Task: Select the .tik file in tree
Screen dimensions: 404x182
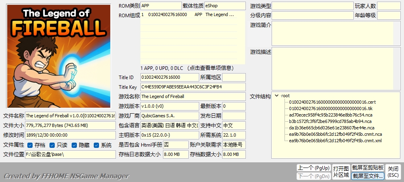Action: [331, 108]
